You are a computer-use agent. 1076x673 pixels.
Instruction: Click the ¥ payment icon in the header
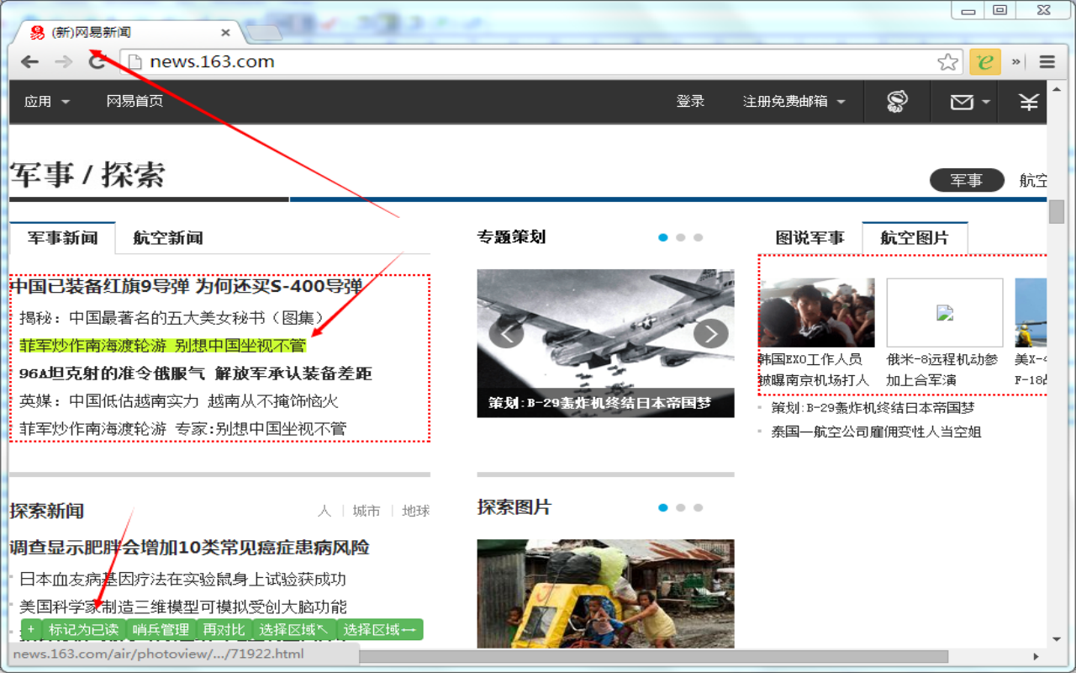tap(1028, 100)
